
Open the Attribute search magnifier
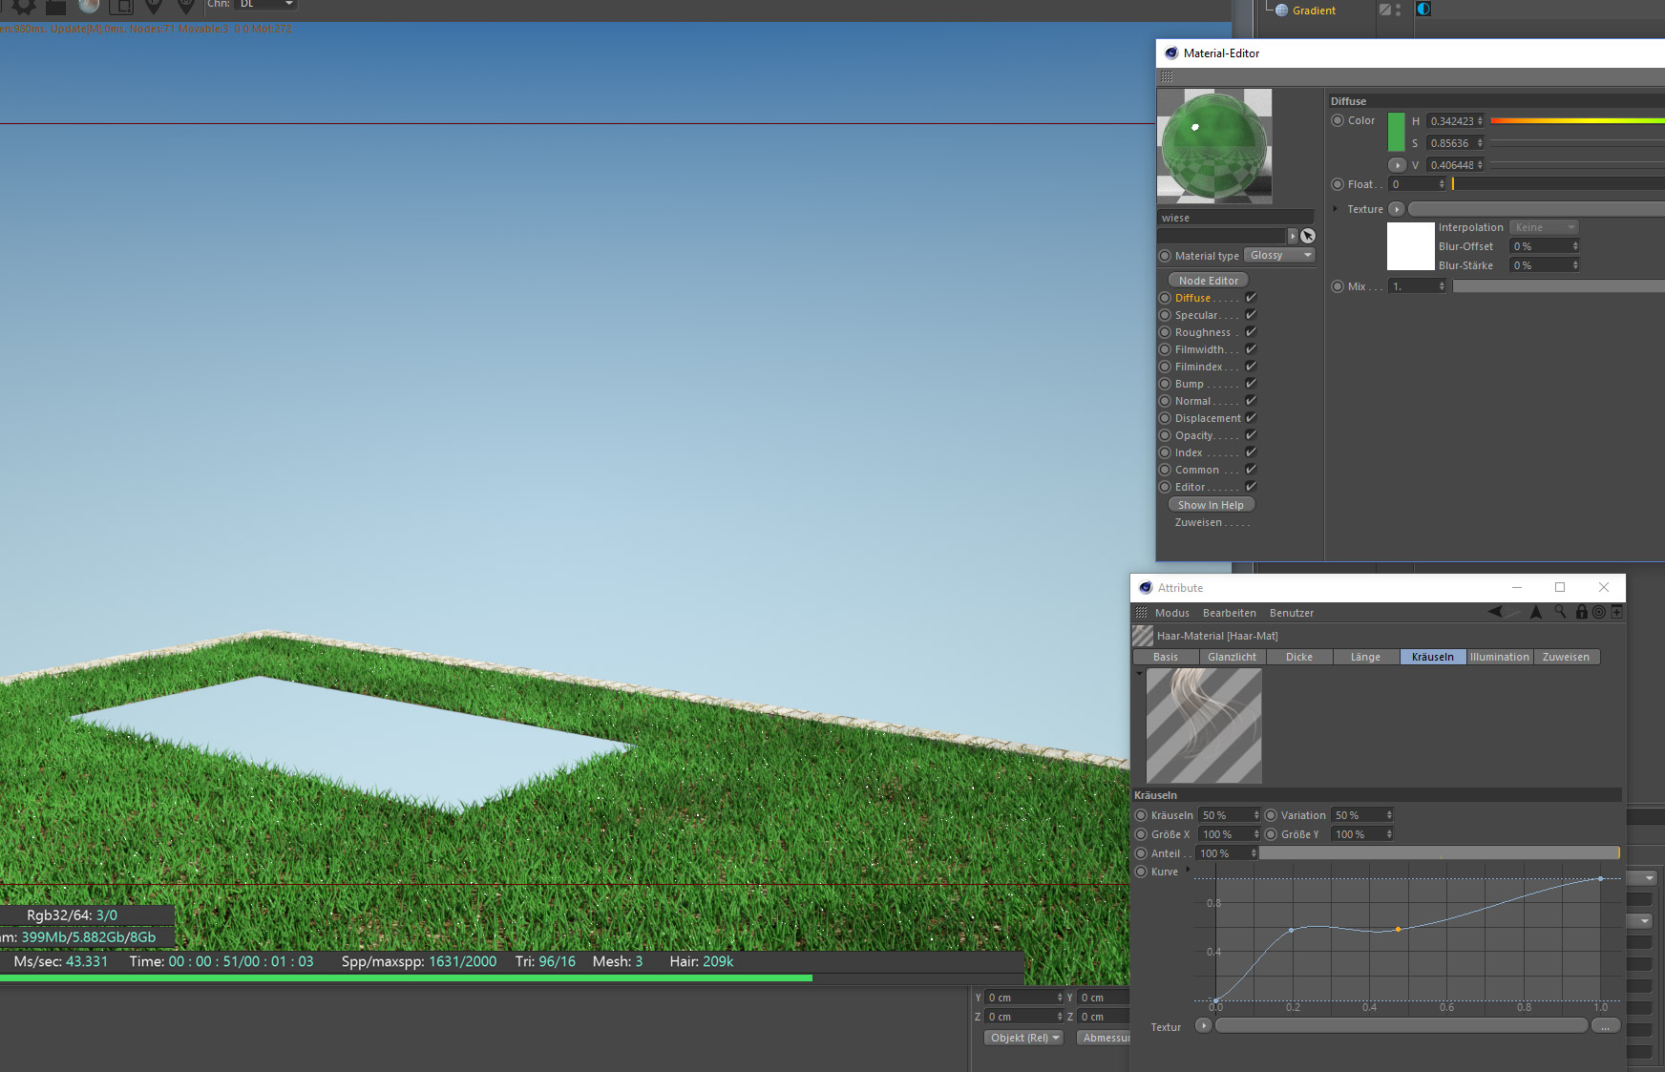pos(1560,612)
